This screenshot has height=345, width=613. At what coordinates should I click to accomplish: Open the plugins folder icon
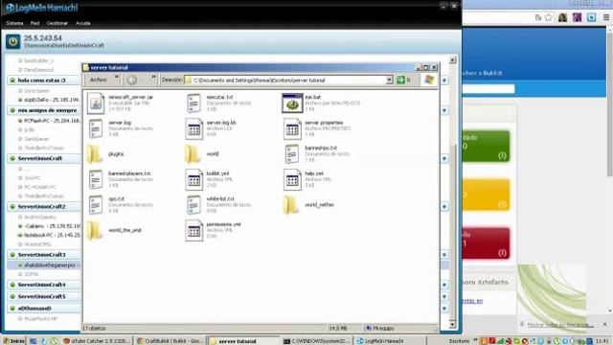click(95, 153)
